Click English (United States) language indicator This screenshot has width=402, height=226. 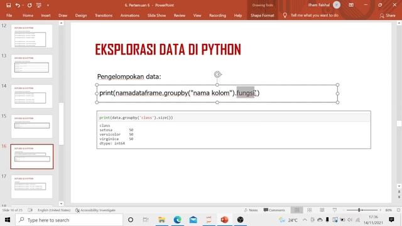(54, 210)
